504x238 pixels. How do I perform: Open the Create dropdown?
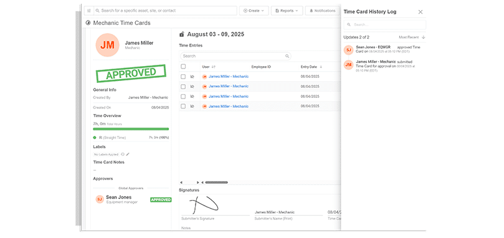[254, 11]
